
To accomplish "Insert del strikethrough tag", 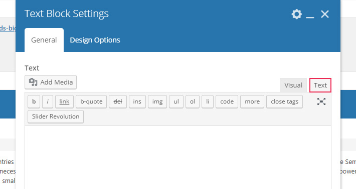I will click(118, 101).
